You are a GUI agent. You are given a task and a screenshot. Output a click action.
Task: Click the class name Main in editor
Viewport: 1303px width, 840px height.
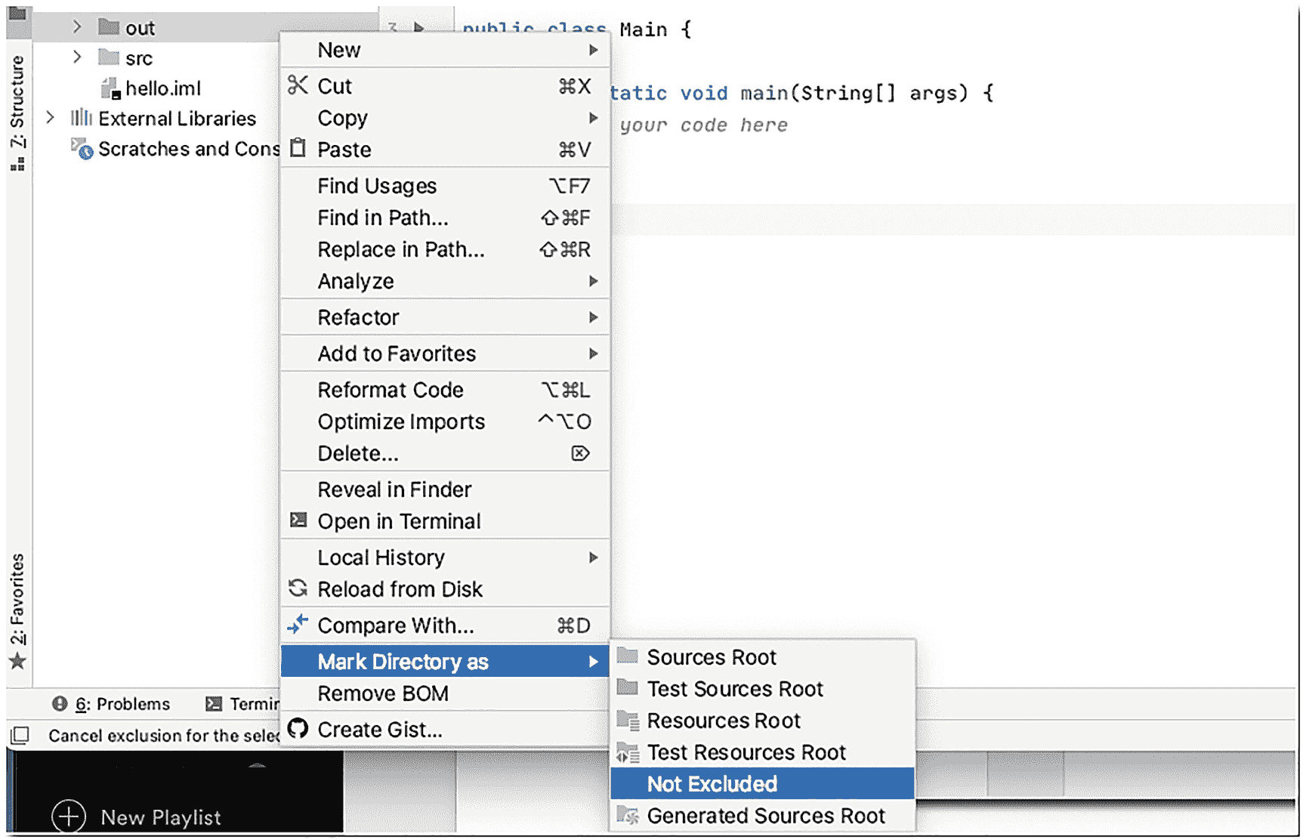point(643,29)
